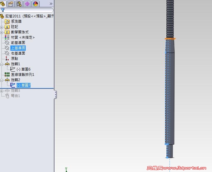Open the FeatureManager design tree tab
The width and height of the screenshot is (212, 172).
pyautogui.click(x=3, y=4)
